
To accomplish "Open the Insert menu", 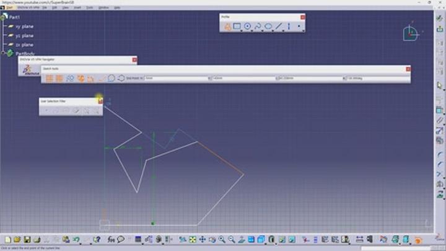I will pyautogui.click(x=77, y=7).
